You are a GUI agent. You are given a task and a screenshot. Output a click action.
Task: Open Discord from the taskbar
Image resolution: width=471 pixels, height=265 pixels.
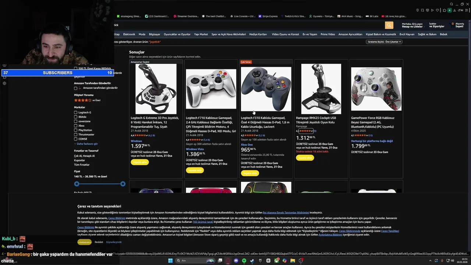point(236,261)
